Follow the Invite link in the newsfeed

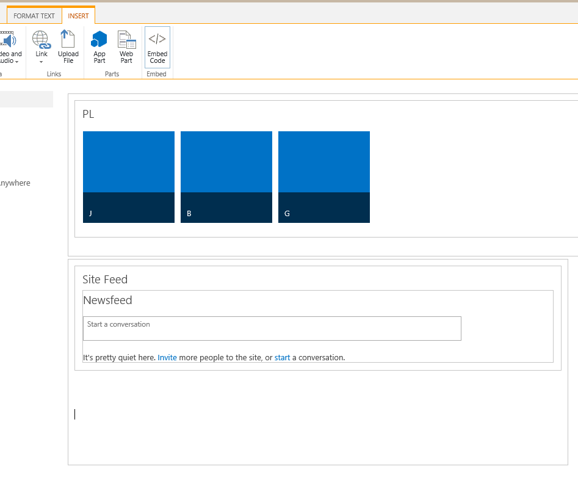pos(167,358)
